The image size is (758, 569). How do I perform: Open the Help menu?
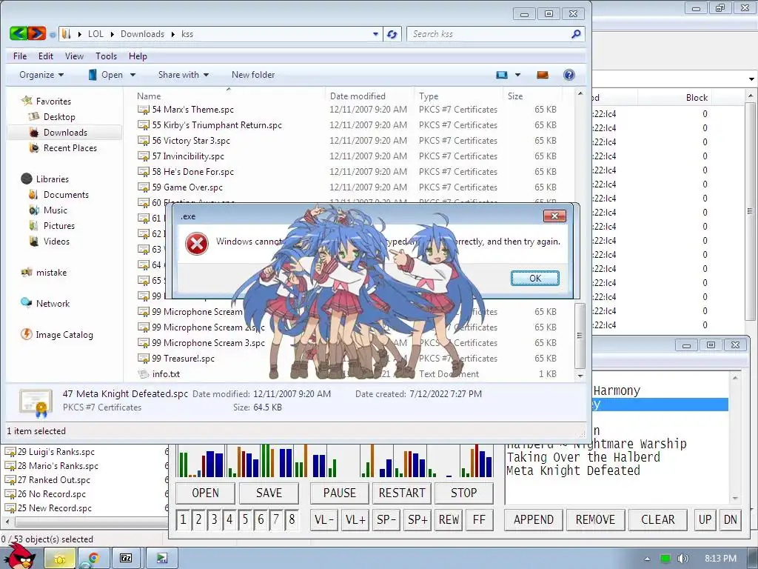point(138,56)
